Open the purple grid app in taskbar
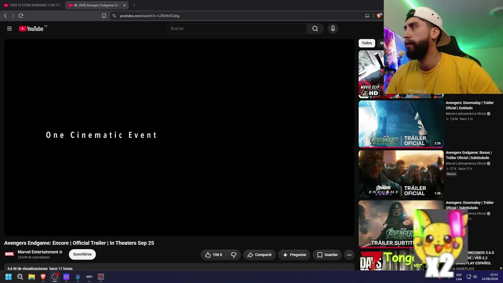This screenshot has width=503, height=283. pos(66,277)
